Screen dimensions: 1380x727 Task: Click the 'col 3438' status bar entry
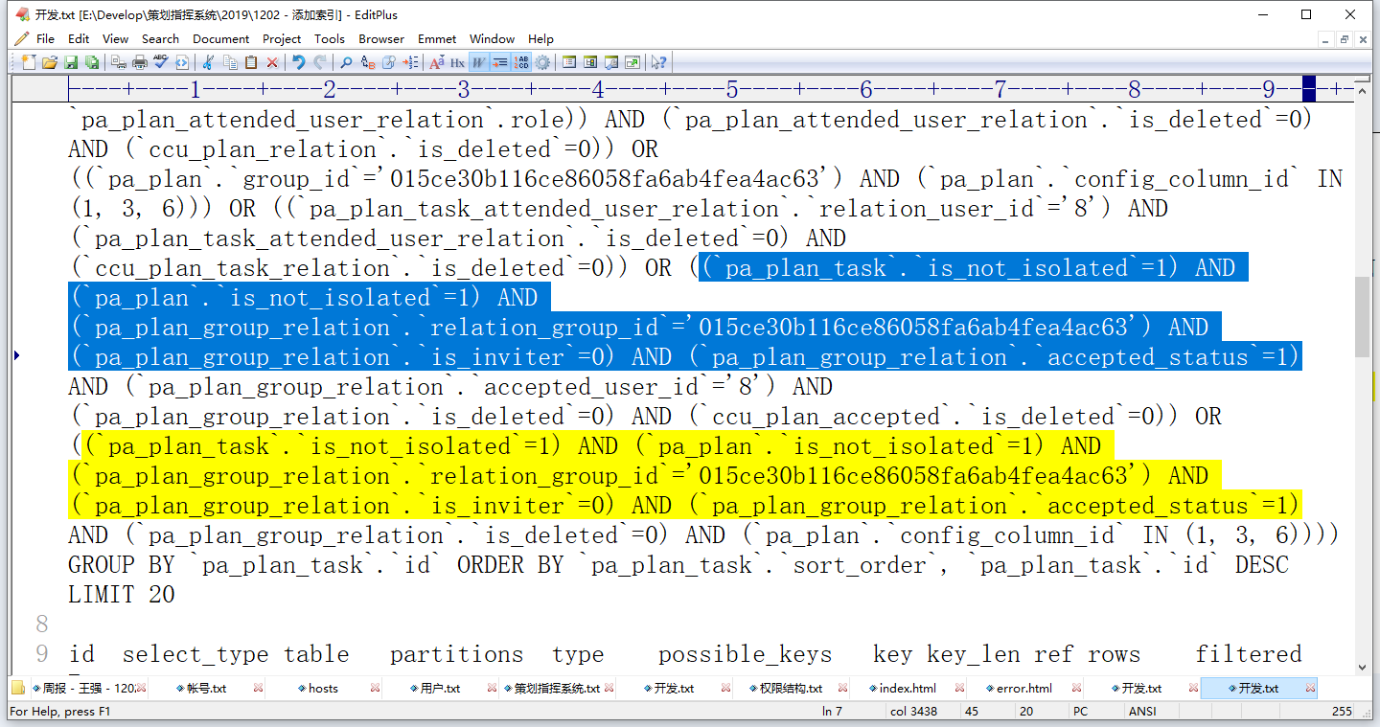914,712
